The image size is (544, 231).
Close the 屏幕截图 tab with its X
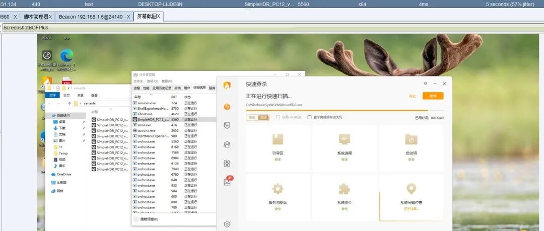(159, 16)
